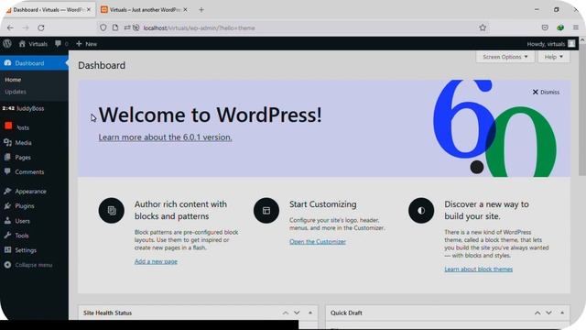Toggle the Quick Draft panel collapse
The height and width of the screenshot is (330, 586).
coord(562,313)
